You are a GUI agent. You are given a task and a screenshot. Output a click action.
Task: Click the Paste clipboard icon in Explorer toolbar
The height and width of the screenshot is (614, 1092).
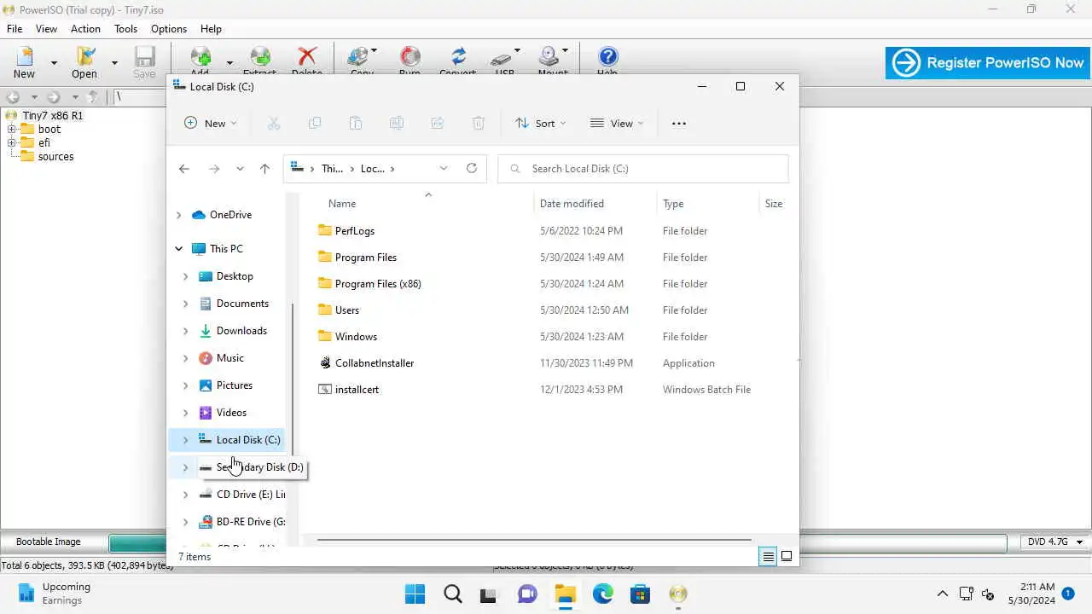[356, 124]
